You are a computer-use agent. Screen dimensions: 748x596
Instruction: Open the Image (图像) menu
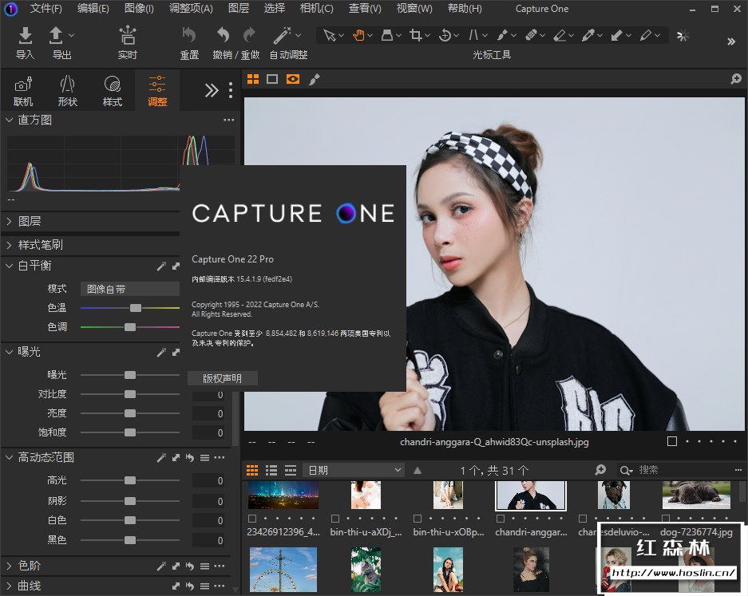click(139, 9)
